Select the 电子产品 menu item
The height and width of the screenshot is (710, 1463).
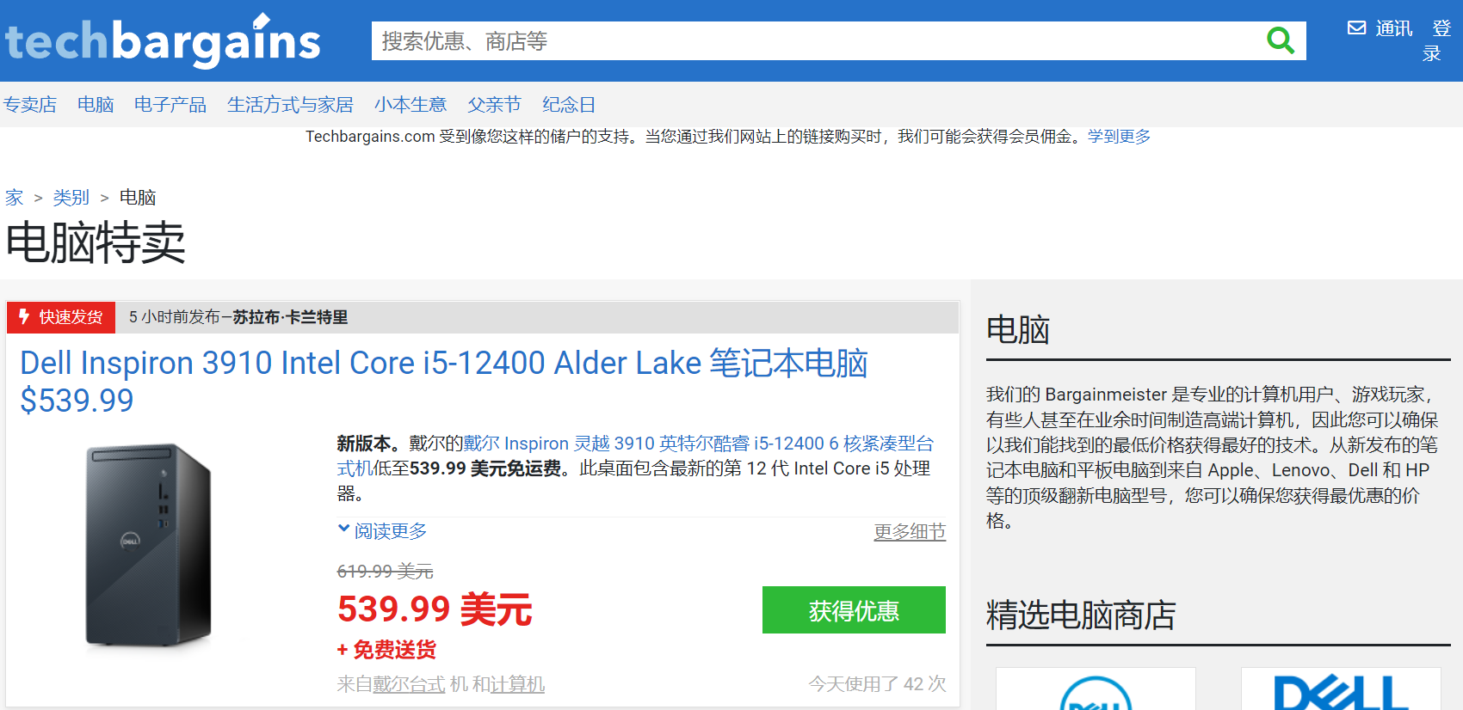click(x=170, y=105)
